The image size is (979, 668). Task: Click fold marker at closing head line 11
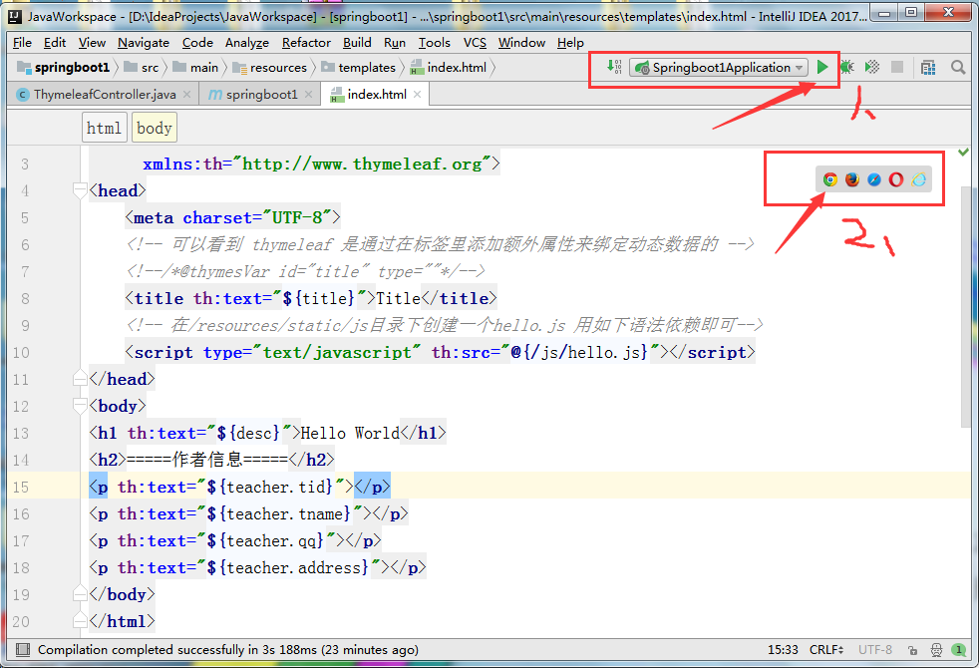80,378
